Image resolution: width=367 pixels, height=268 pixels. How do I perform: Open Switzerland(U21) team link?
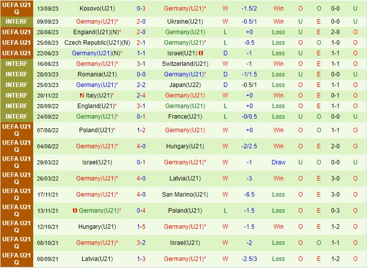tap(185, 64)
